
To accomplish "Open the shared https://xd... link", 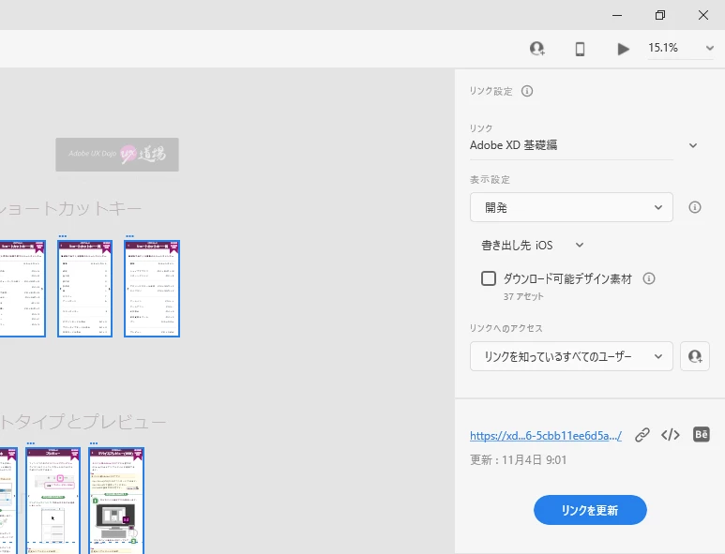I will coord(546,436).
